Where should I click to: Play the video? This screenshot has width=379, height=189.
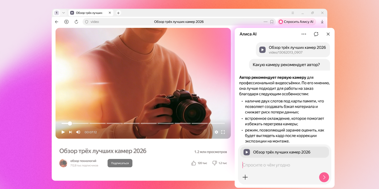[x=63, y=132]
